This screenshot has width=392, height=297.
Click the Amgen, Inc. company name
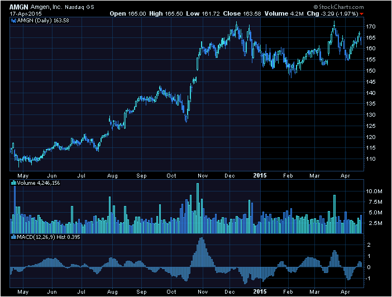coord(46,7)
